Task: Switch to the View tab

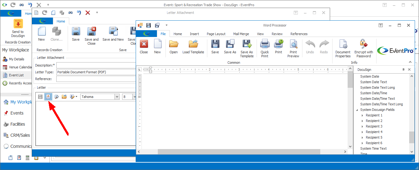Action: 260,34
